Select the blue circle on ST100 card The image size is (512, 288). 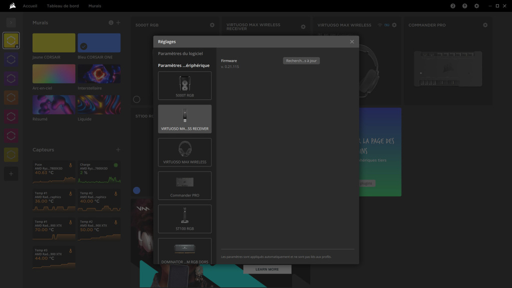(x=136, y=190)
